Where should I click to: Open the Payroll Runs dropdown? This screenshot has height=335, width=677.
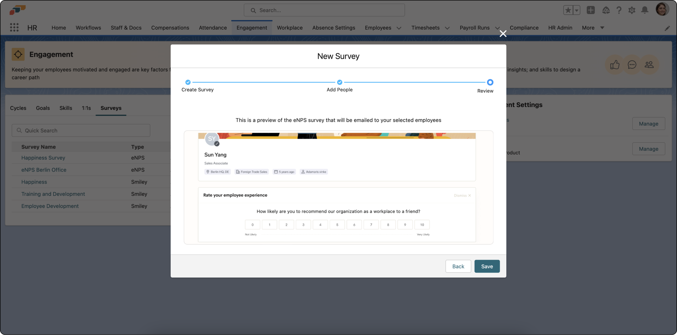click(497, 28)
